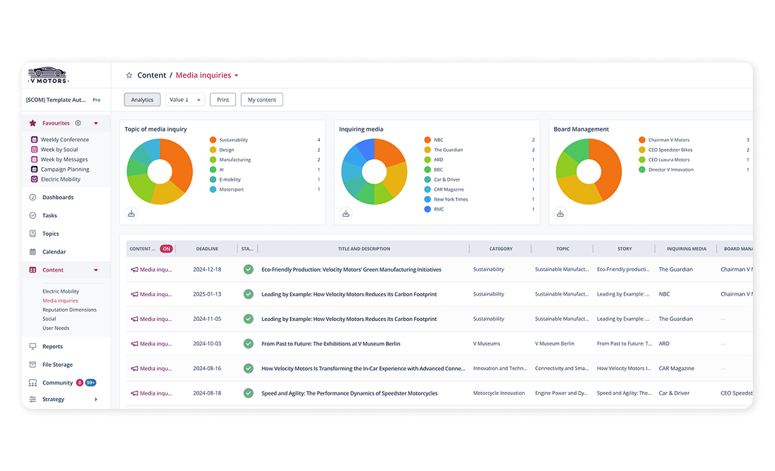The width and height of the screenshot is (775, 471).
Task: Open the Eco-Friendly Production media inquiry title
Action: 351,269
